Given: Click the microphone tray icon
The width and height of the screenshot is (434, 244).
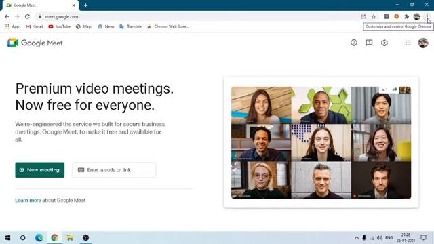Looking at the screenshot, I should click(x=364, y=238).
